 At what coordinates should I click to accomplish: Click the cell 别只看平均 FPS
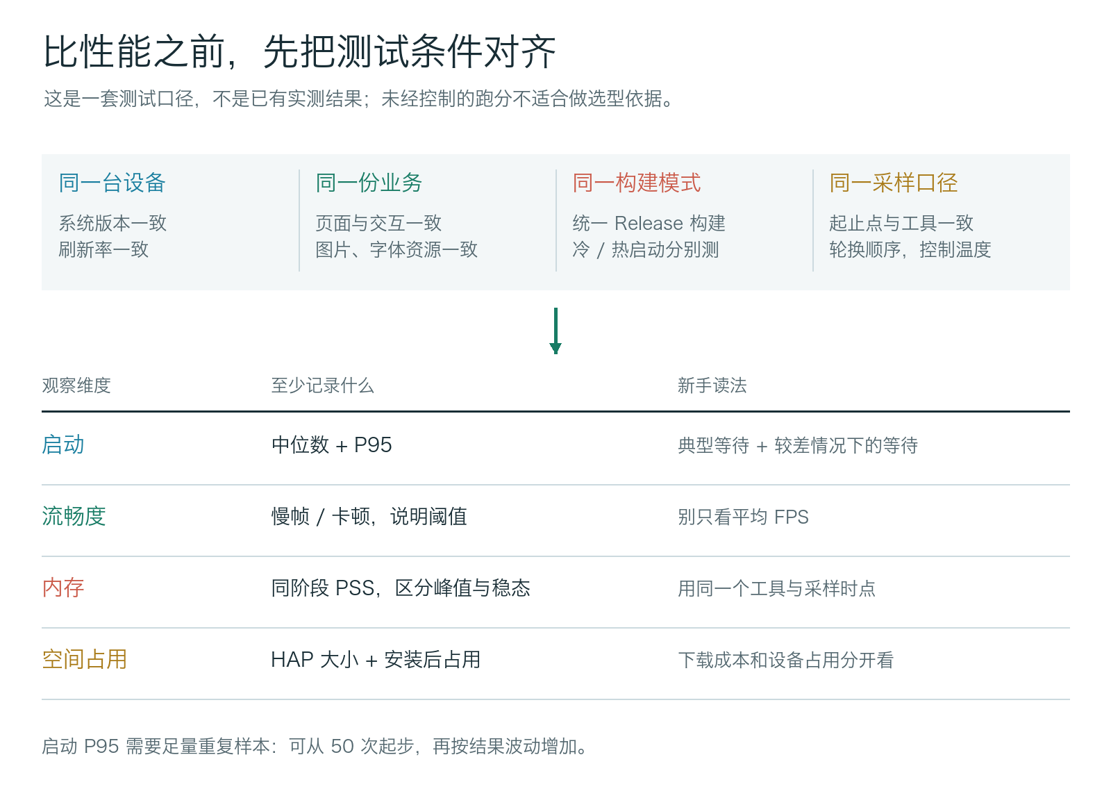[743, 517]
